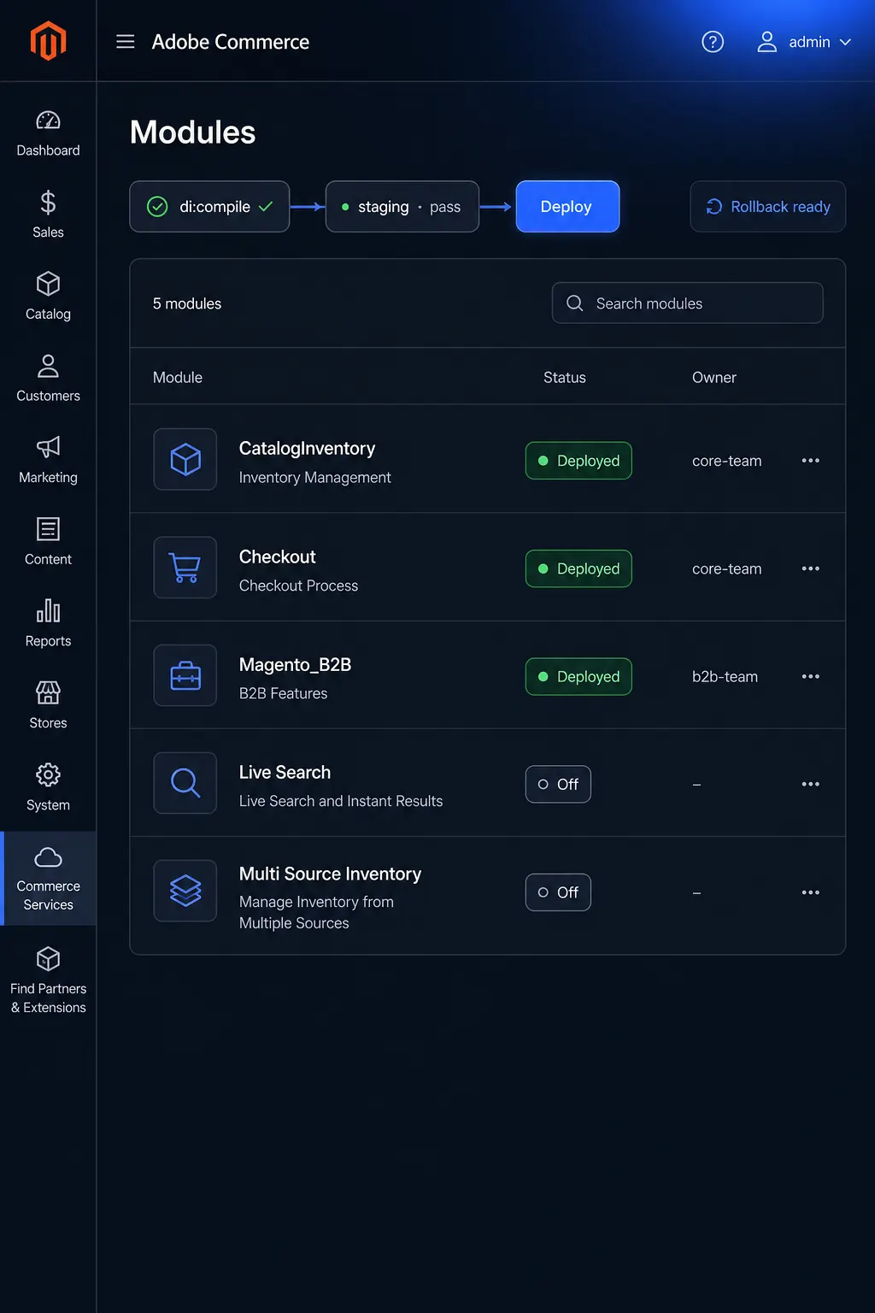This screenshot has width=875, height=1313.
Task: Click the Adobe Commerce title
Action: pyautogui.click(x=231, y=42)
